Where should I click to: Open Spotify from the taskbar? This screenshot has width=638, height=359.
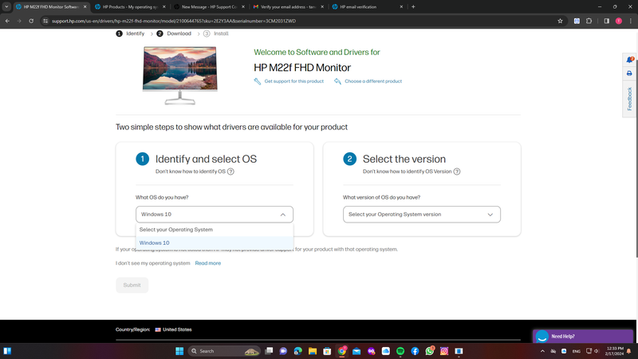tap(400, 351)
